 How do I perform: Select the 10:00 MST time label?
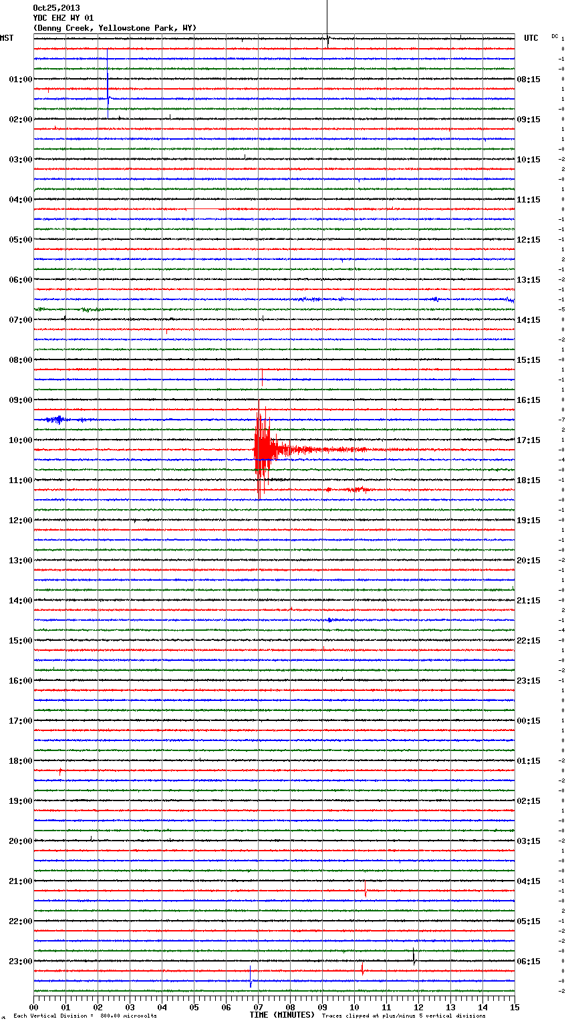[x=21, y=440]
